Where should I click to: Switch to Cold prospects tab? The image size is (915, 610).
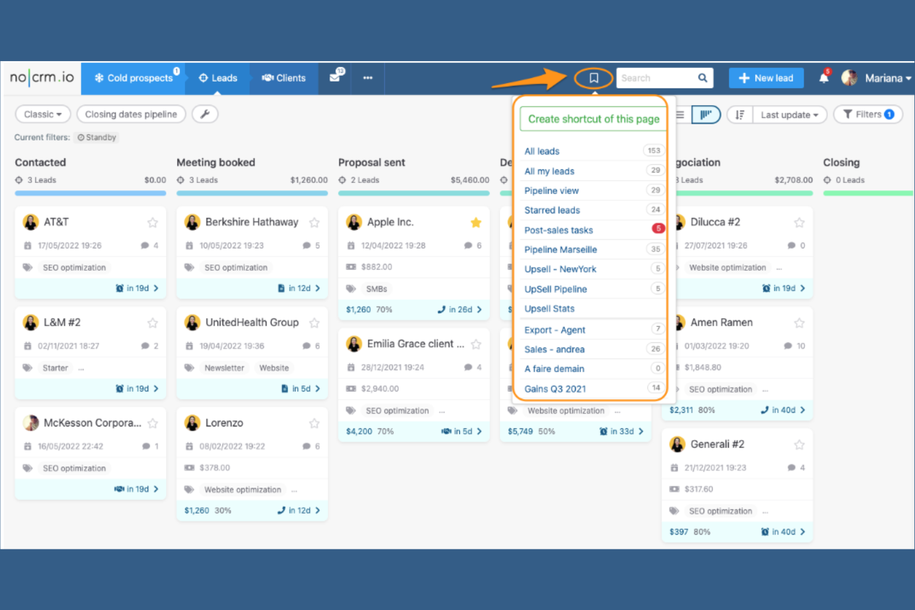133,78
